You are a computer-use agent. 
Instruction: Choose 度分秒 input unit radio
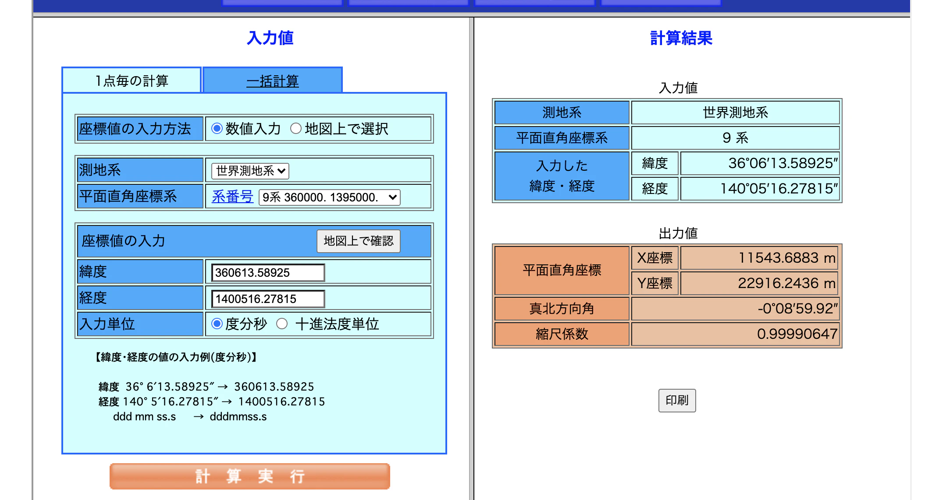(217, 324)
